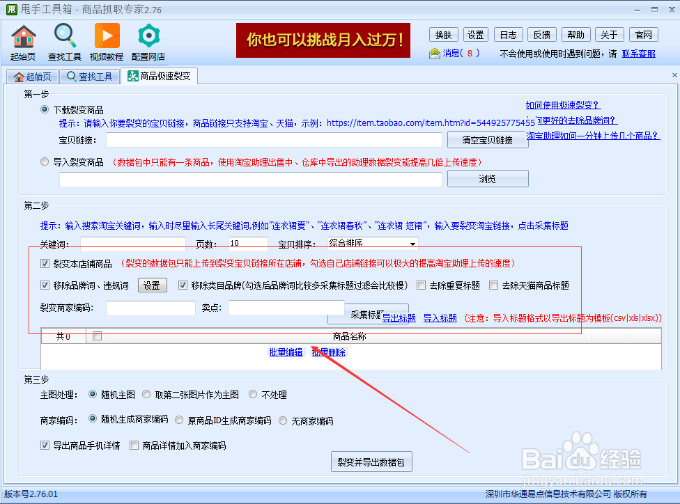The image size is (680, 504).
Task: Toggle the 裂变本店铺商品 checkbox
Action: pyautogui.click(x=45, y=263)
